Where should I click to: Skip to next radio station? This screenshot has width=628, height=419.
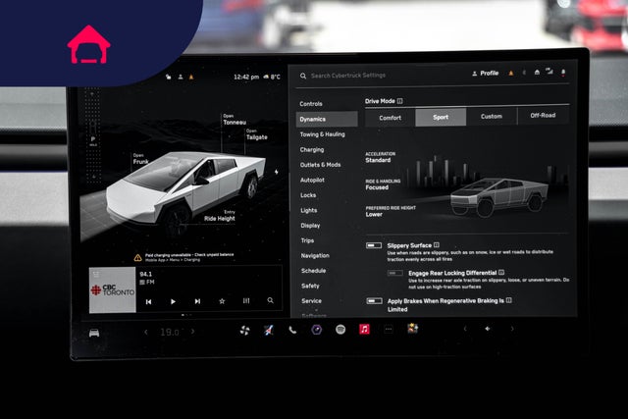point(197,301)
